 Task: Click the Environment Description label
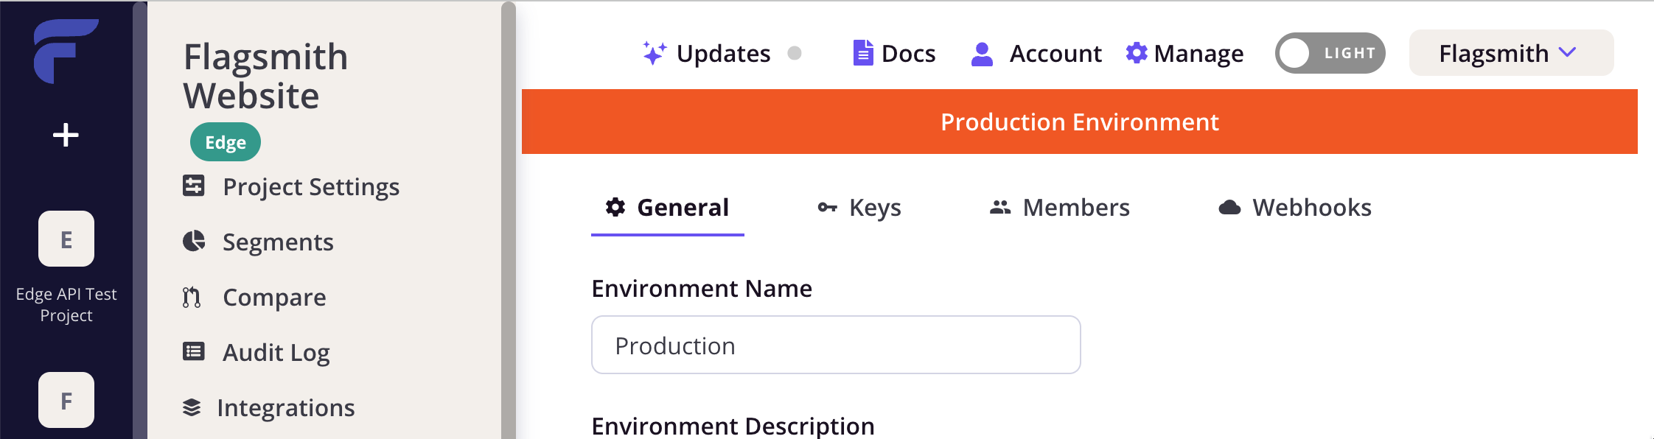click(733, 426)
